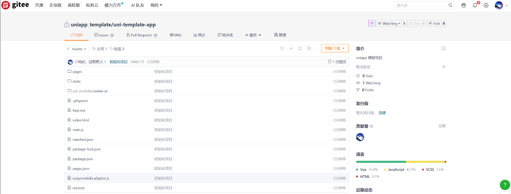511x194 pixels.
Task: Open the manifest.json file
Action: pyautogui.click(x=83, y=140)
